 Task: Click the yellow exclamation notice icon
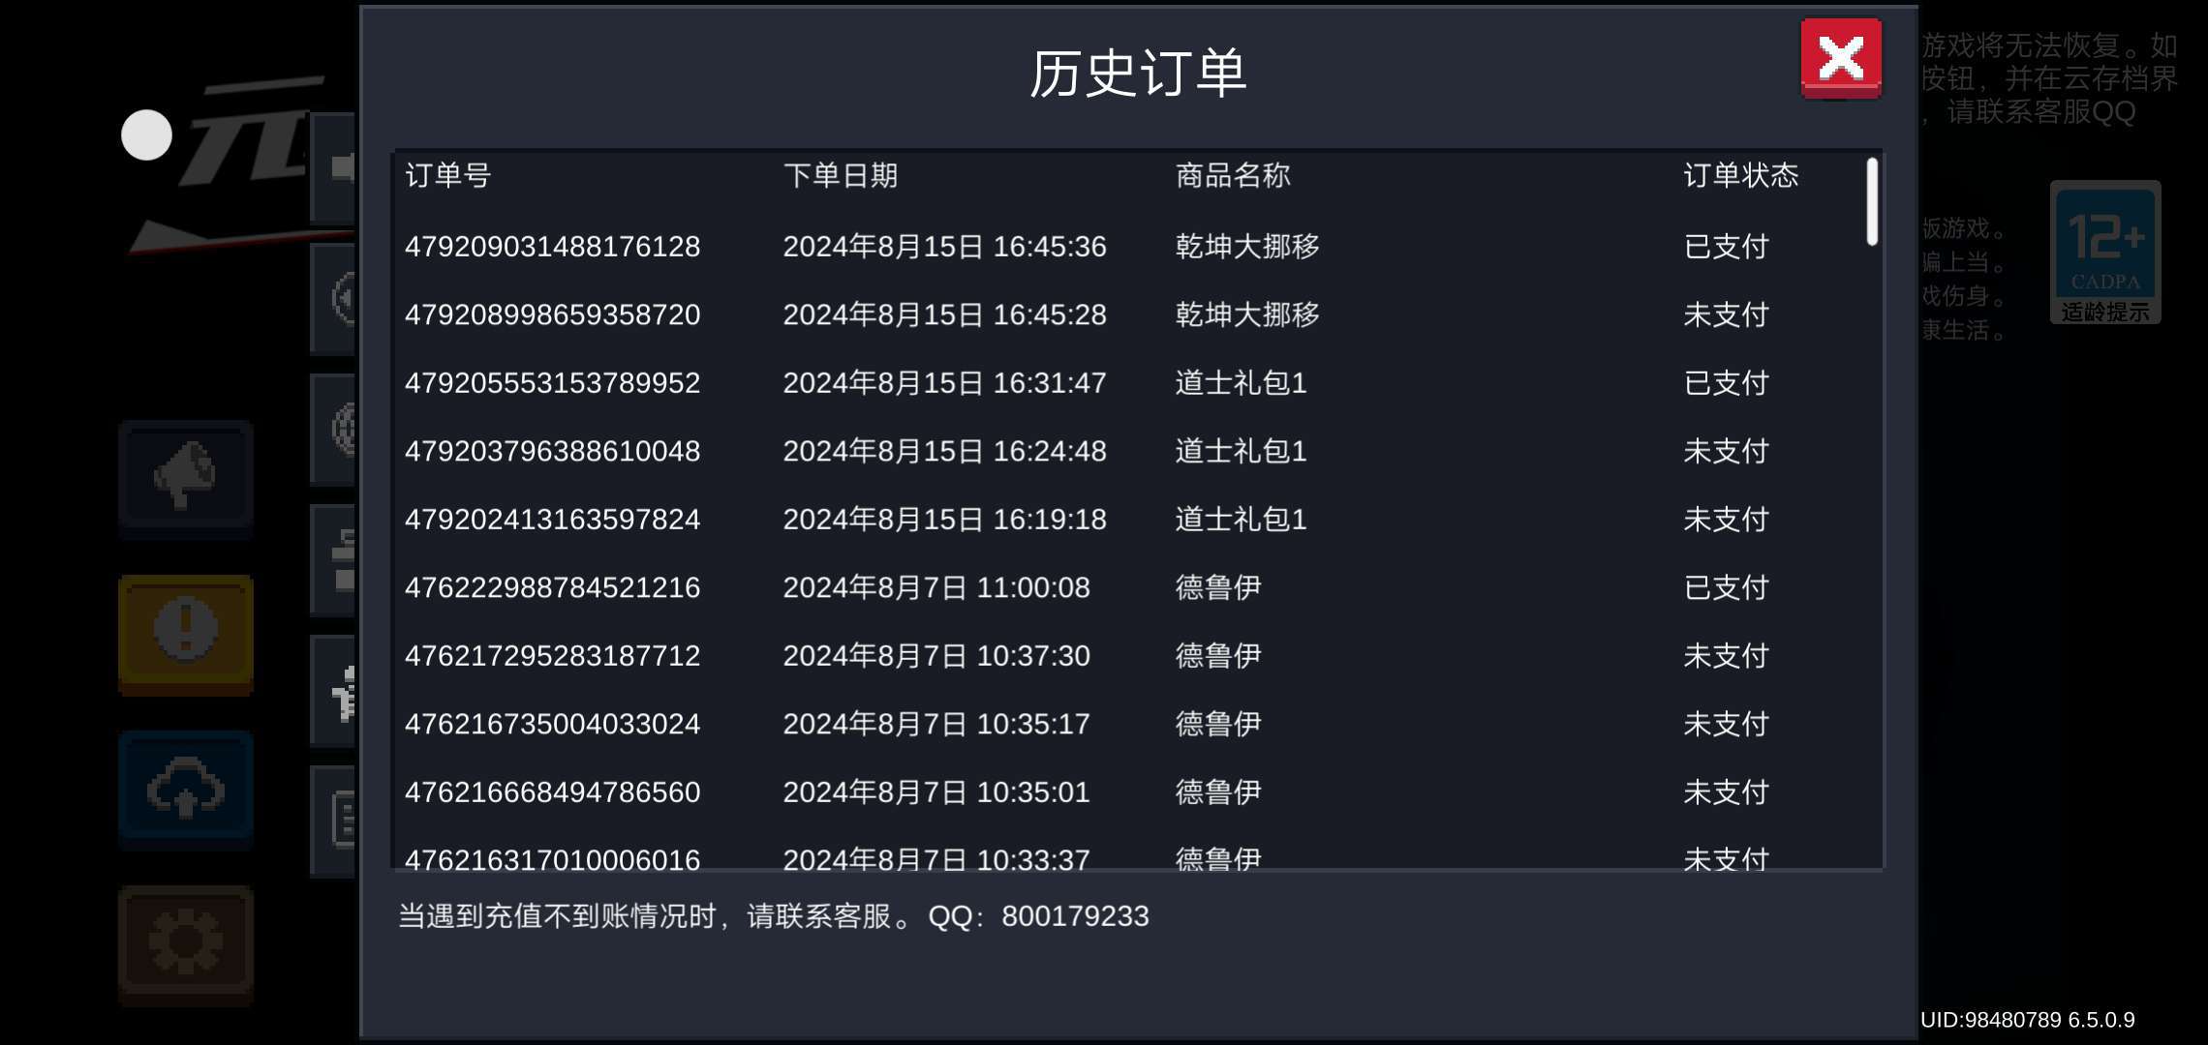point(186,631)
